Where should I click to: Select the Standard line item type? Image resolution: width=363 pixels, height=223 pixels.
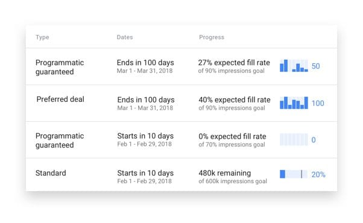coord(51,173)
